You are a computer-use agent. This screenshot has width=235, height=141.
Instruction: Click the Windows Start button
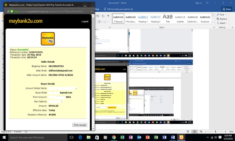click(x=4, y=137)
